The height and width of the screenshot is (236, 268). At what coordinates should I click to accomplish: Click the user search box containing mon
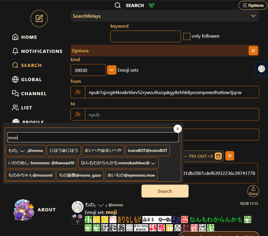[x=93, y=137]
